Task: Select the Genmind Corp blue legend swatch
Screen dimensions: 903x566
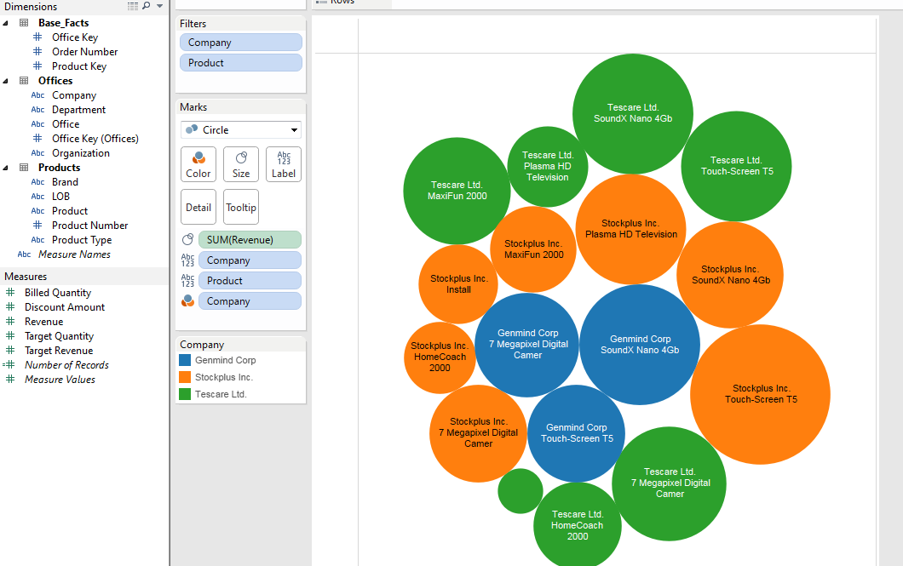Action: coord(185,360)
